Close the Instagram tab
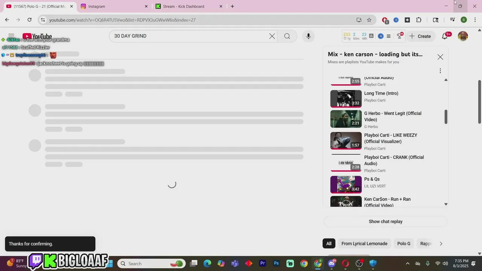This screenshot has height=271, width=482. [x=146, y=6]
